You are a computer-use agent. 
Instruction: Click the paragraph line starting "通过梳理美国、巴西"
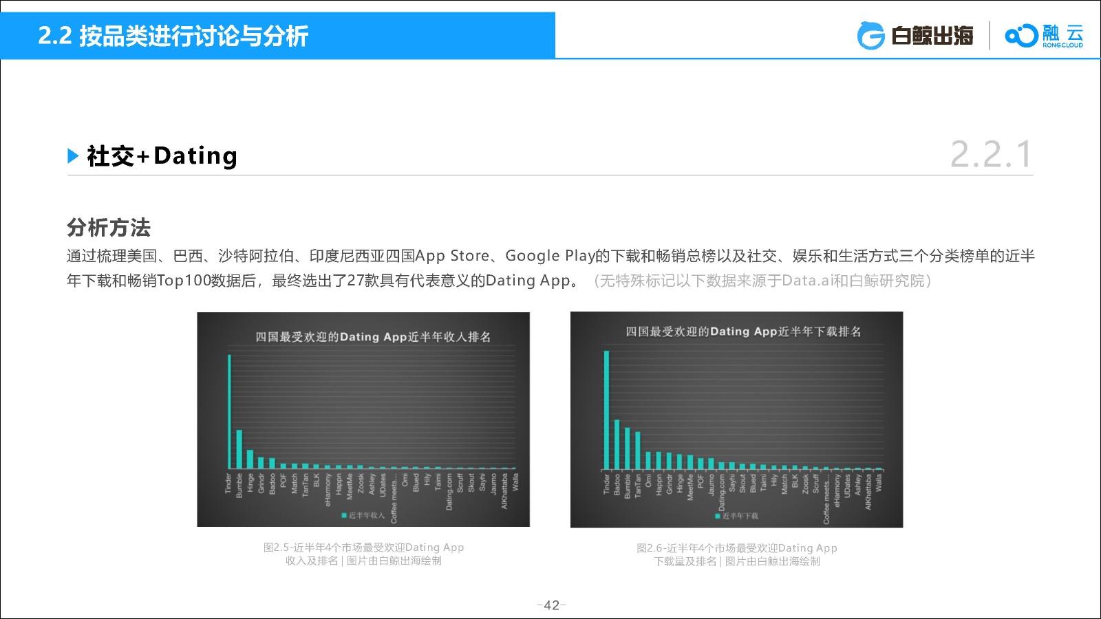(550, 256)
